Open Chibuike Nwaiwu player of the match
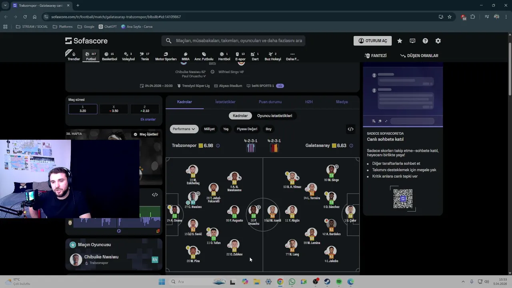Image resolution: width=512 pixels, height=288 pixels. point(114,260)
